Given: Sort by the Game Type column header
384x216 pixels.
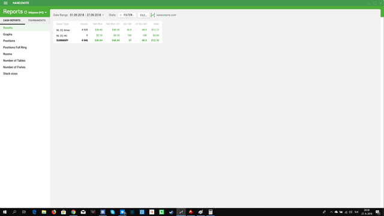Looking at the screenshot, I should click(x=62, y=24).
